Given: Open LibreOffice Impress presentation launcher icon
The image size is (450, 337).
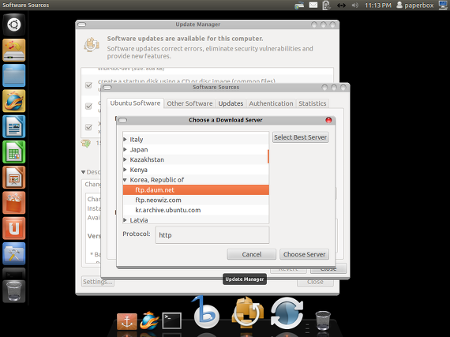Looking at the screenshot, I should coord(13,178).
